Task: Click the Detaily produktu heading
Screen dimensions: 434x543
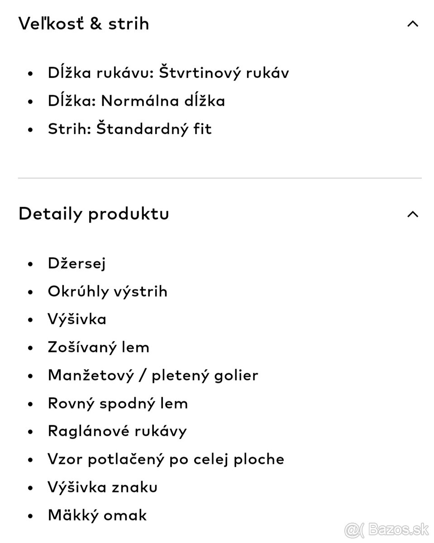Action: click(x=94, y=213)
